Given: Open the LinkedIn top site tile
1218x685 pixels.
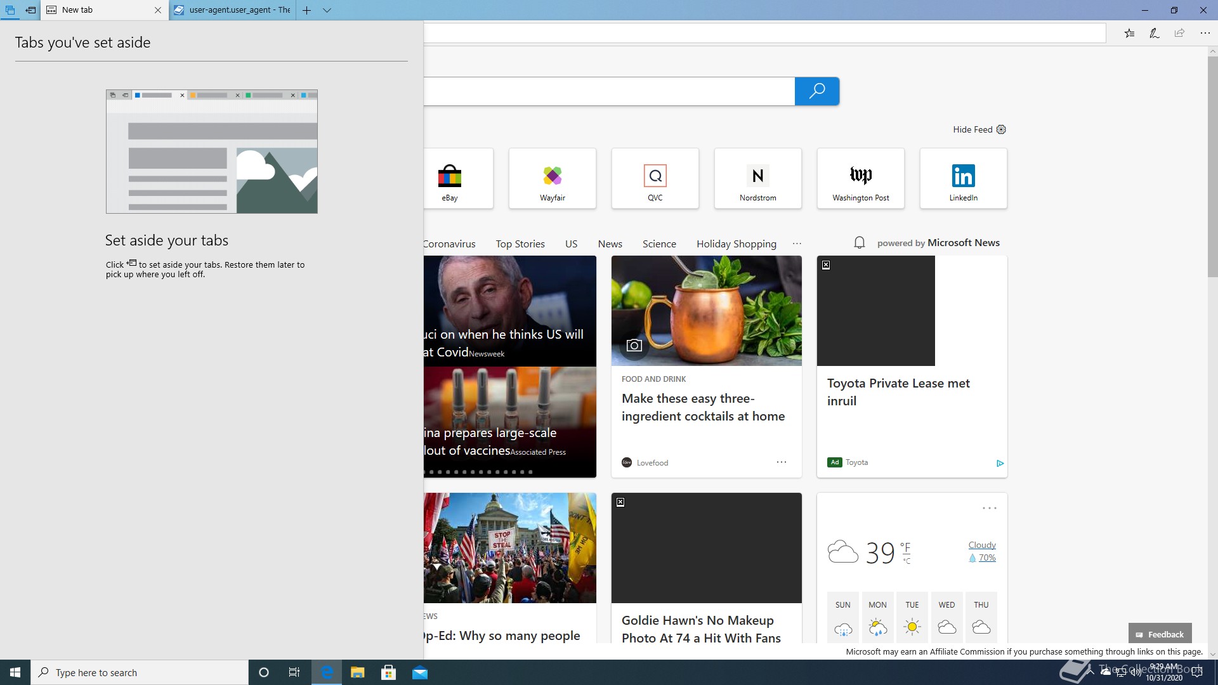Looking at the screenshot, I should point(964,178).
